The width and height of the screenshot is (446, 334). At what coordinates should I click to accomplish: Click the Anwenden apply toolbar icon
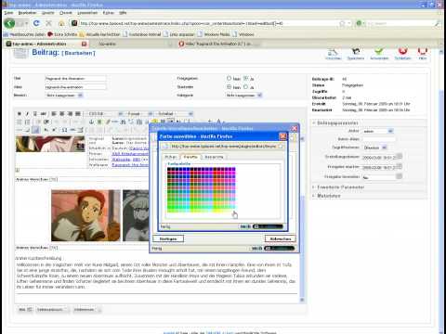(379, 54)
